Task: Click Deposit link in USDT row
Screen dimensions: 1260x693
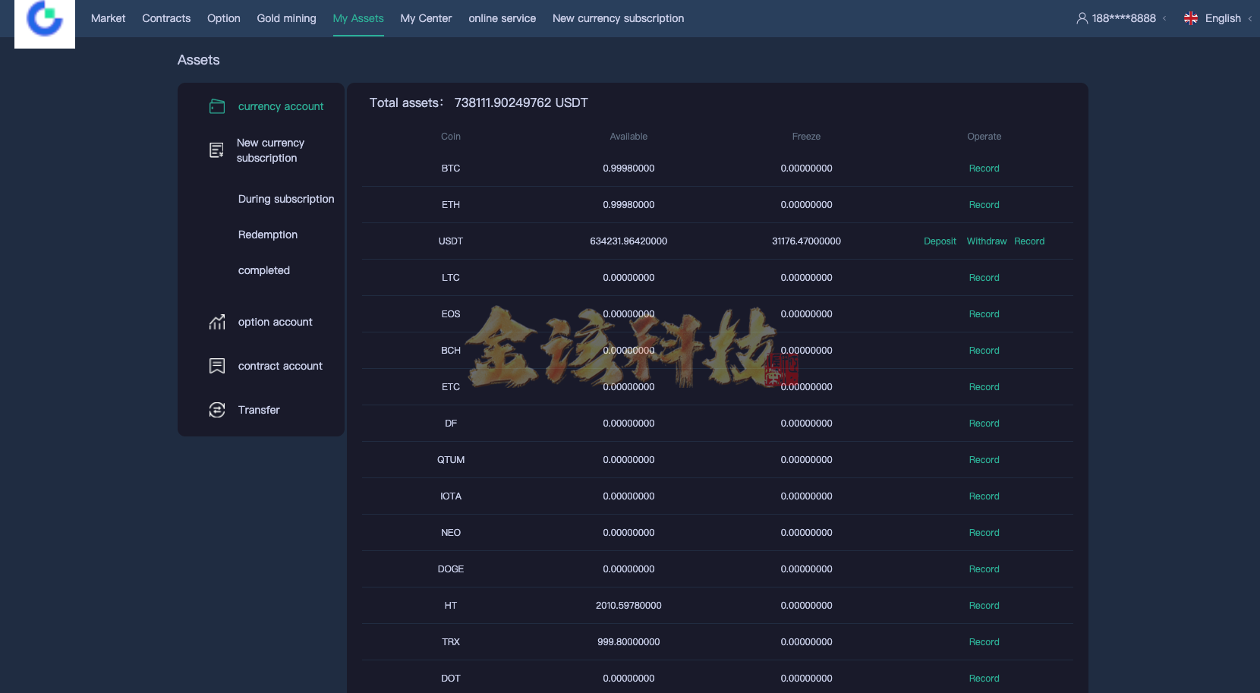Action: [940, 241]
